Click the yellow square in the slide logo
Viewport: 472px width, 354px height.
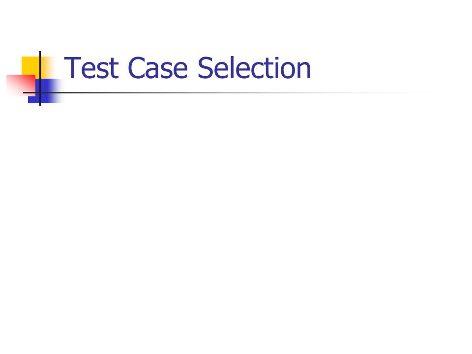coord(30,65)
